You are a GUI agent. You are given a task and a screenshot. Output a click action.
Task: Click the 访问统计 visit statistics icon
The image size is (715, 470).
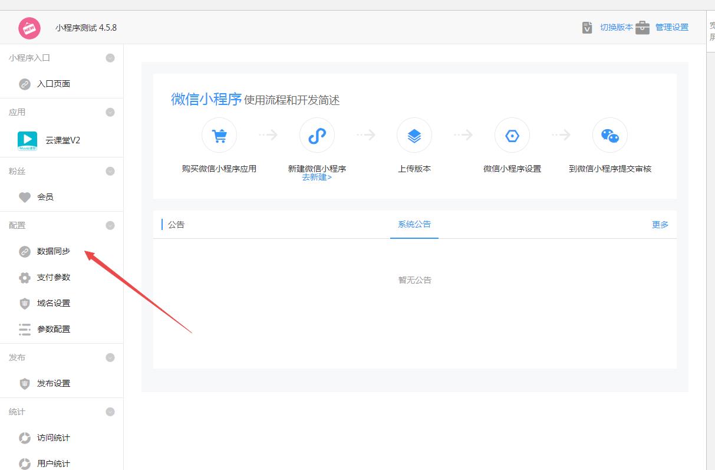pos(24,438)
